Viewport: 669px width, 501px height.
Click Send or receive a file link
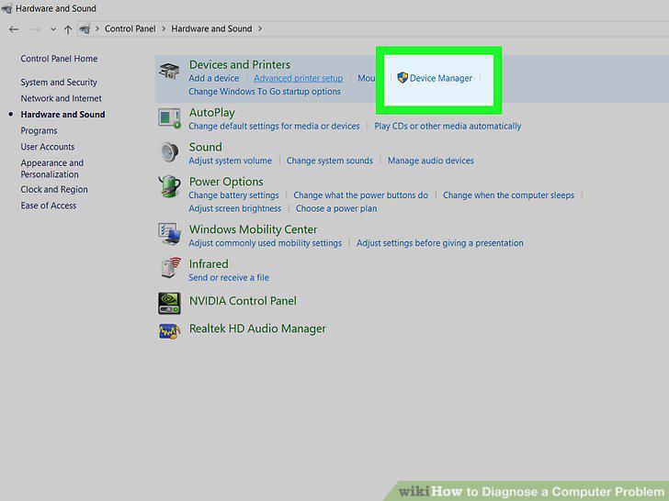click(229, 277)
